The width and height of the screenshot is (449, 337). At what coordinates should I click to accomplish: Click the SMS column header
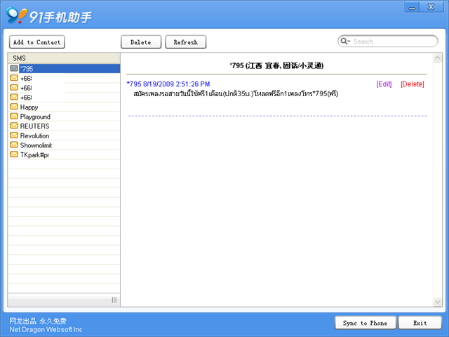pyautogui.click(x=64, y=58)
